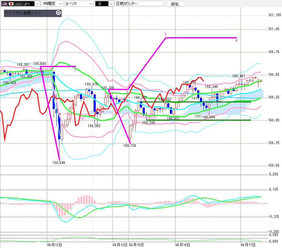Screen dimensions: 282x248
Task: Click the green (39) day count label
Action: 198,116
